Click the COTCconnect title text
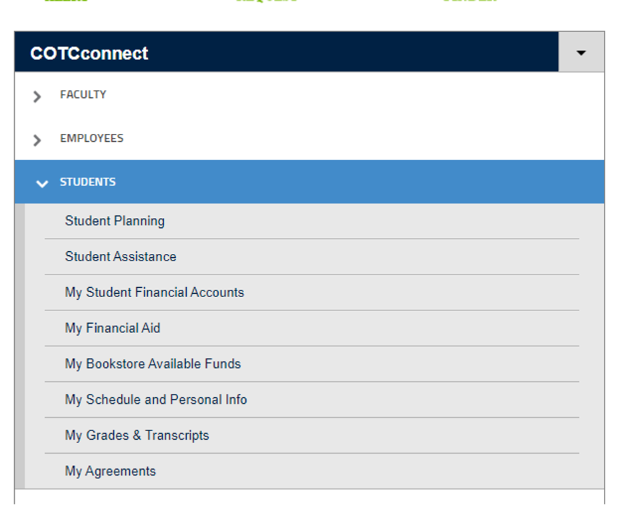The image size is (624, 505). point(89,53)
